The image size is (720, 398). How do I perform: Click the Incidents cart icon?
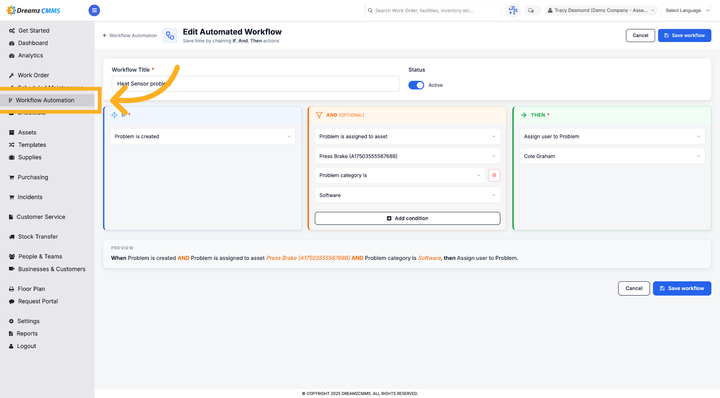point(12,197)
